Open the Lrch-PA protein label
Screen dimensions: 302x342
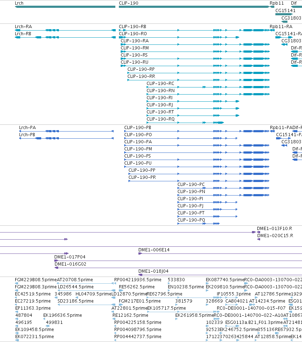[x=27, y=128]
